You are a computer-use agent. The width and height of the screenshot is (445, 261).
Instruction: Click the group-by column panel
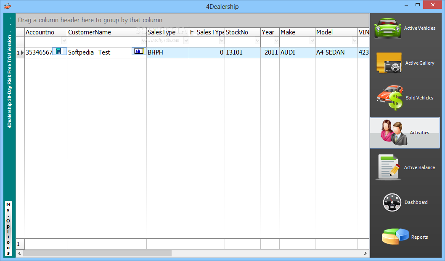click(x=192, y=20)
